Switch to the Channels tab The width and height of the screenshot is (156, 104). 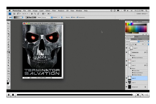coord(134,39)
